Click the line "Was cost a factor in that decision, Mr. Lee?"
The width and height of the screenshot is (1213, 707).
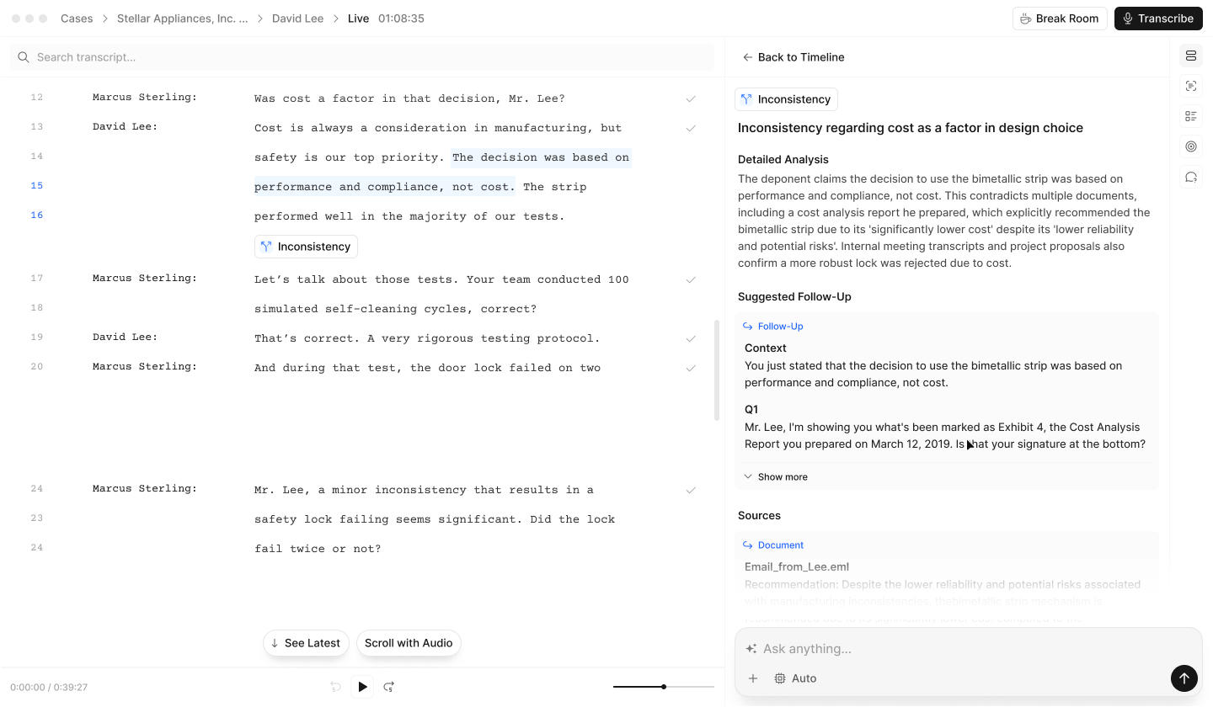pos(409,98)
